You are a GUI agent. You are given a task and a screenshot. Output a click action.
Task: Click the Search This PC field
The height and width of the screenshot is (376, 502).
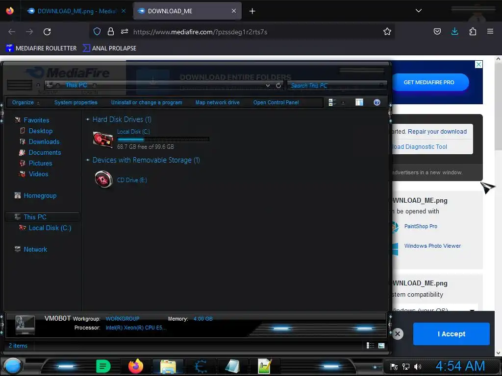(x=337, y=86)
